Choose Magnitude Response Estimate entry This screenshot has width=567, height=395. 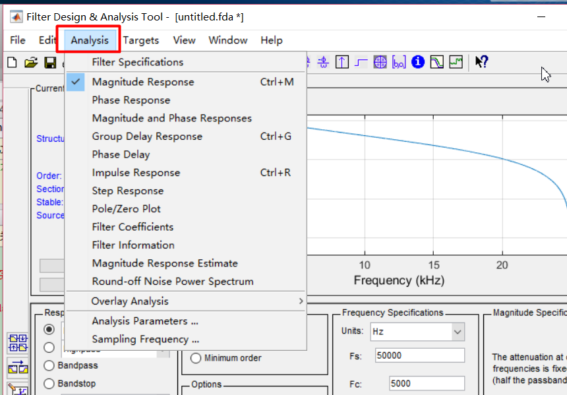click(x=186, y=263)
